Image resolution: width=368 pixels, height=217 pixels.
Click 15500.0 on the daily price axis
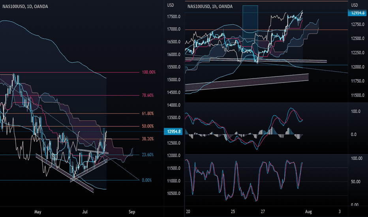coord(174,67)
